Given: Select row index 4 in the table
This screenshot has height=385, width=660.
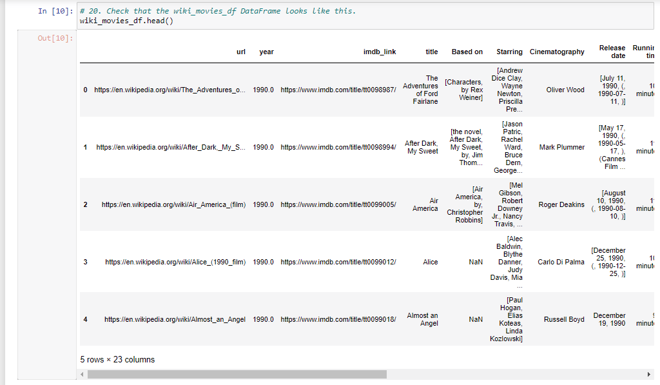Looking at the screenshot, I should click(x=85, y=319).
